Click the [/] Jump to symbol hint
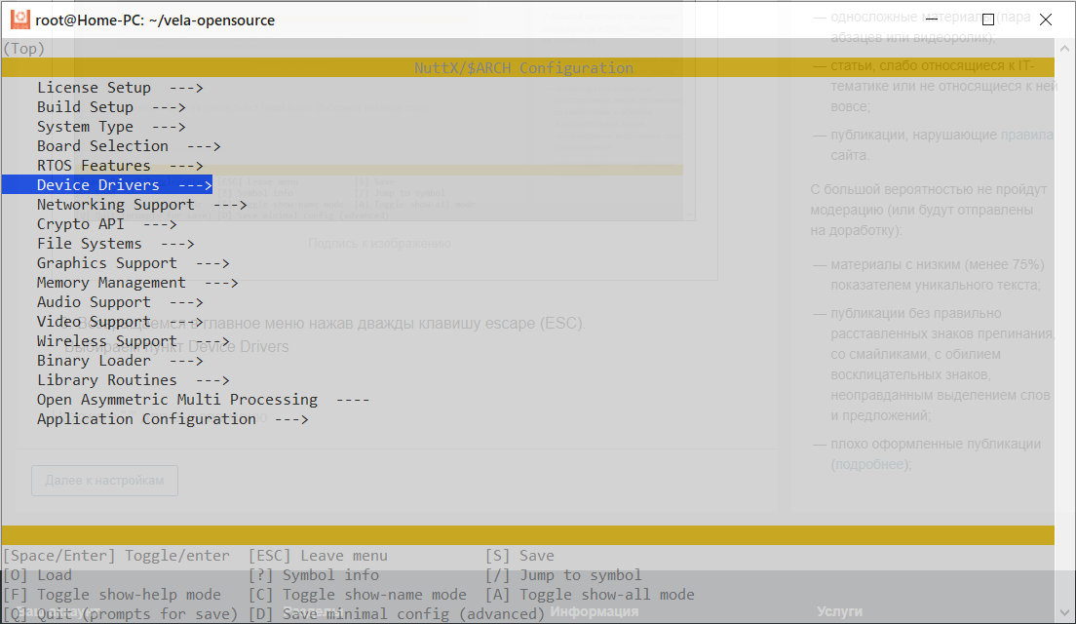Screen dimensions: 1076x624 coord(563,575)
